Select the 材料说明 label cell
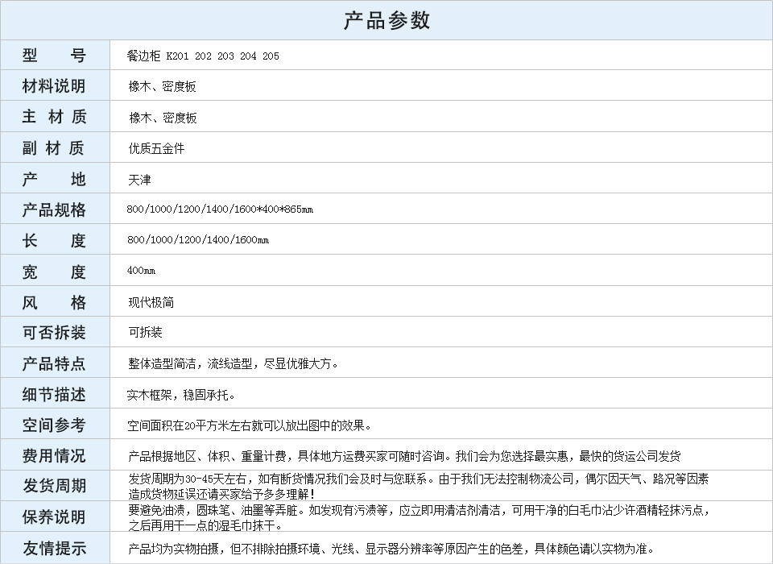 (55, 85)
